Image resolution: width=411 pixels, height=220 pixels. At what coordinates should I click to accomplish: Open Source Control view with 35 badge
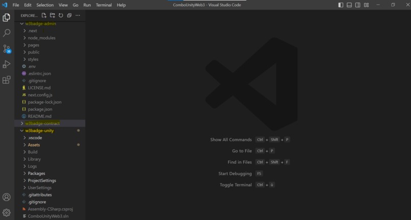tap(7, 49)
